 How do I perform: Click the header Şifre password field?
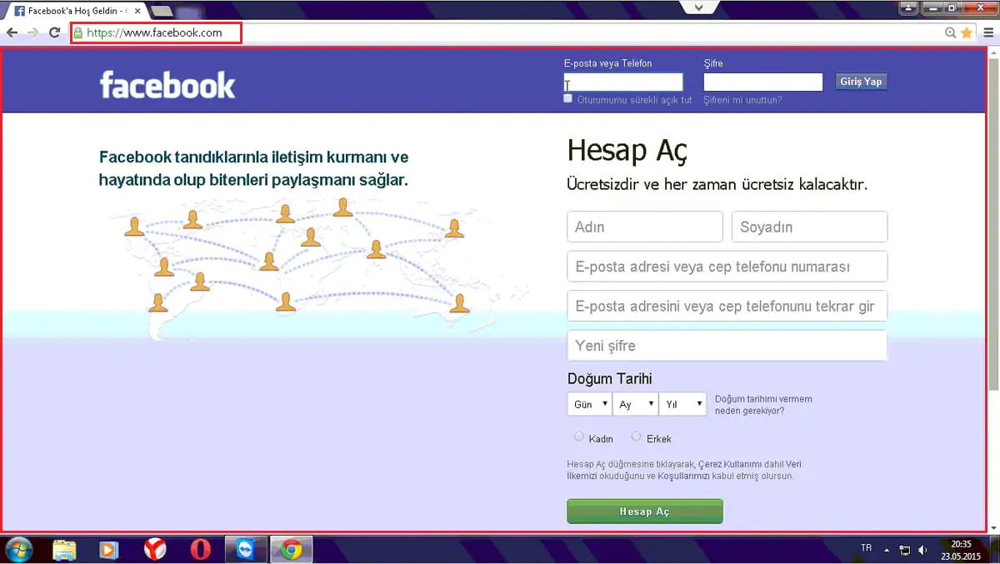pyautogui.click(x=763, y=82)
